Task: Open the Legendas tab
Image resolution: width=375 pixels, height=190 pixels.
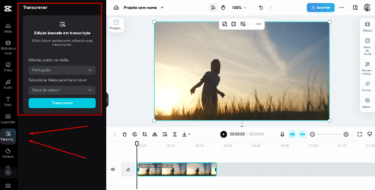Action: tap(8, 118)
